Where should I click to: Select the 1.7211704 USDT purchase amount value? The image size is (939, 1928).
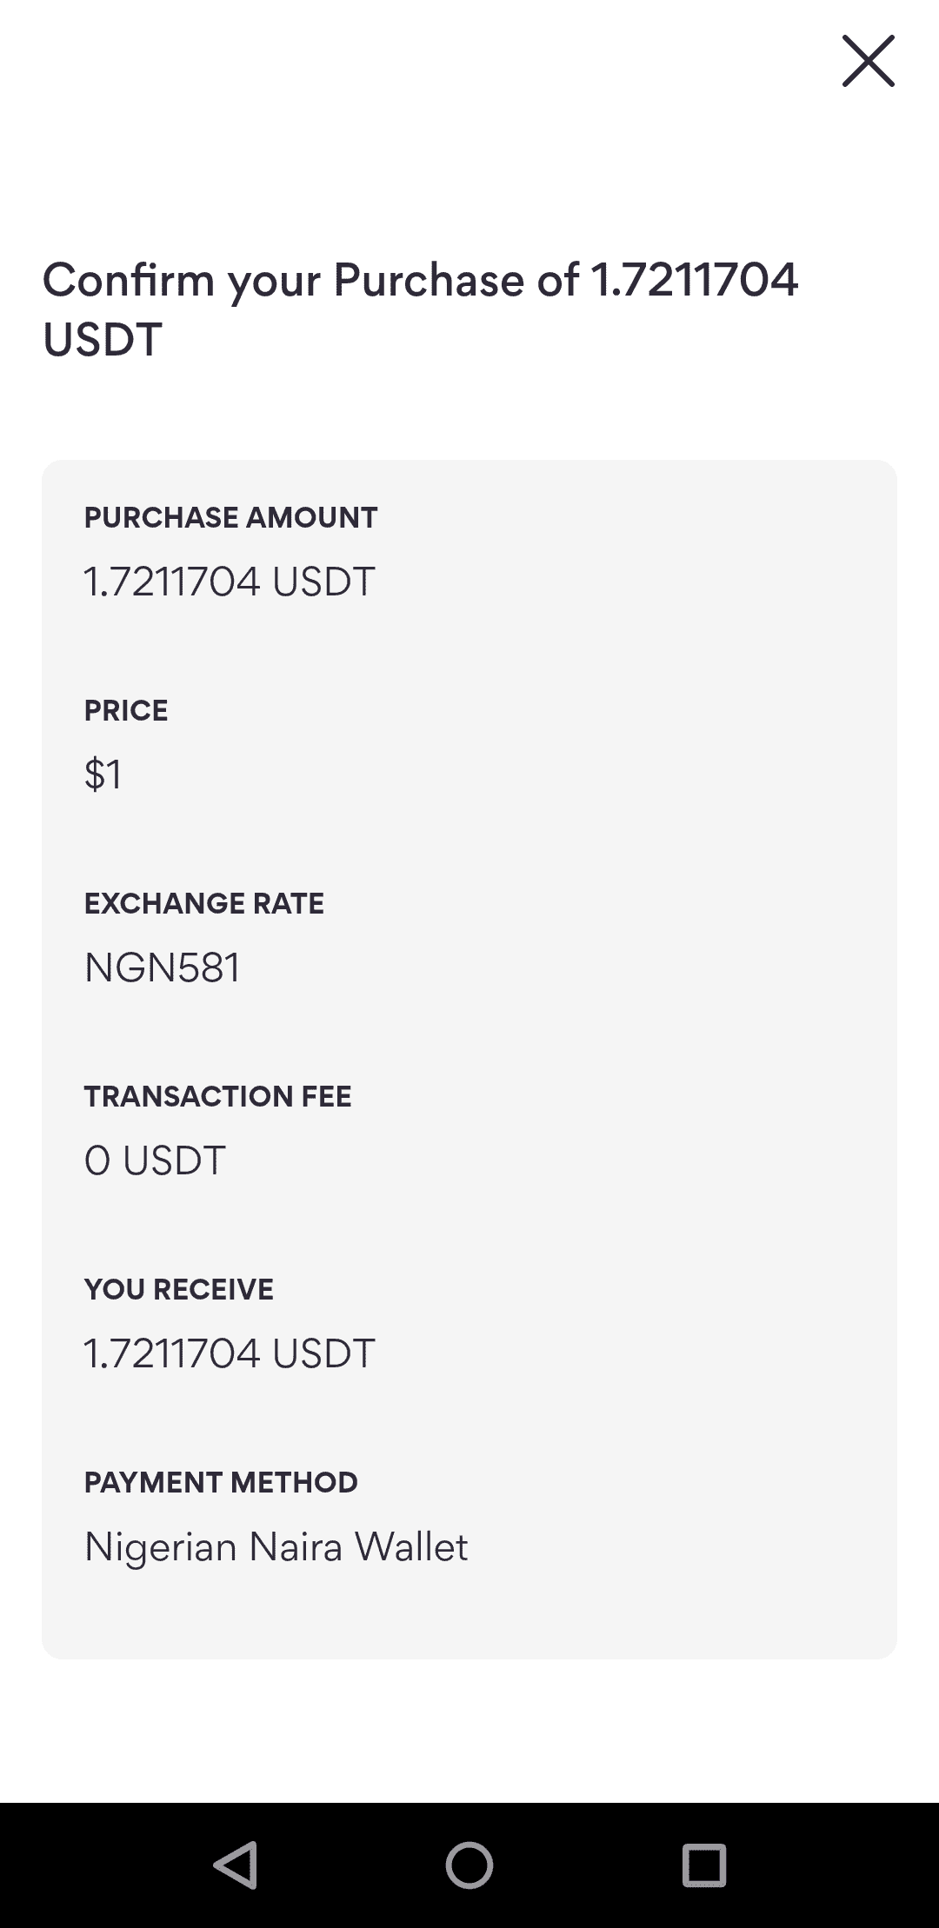click(229, 582)
